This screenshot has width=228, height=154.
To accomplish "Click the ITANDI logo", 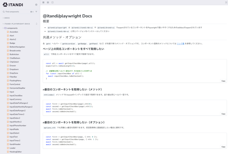I will [x=13, y=5].
